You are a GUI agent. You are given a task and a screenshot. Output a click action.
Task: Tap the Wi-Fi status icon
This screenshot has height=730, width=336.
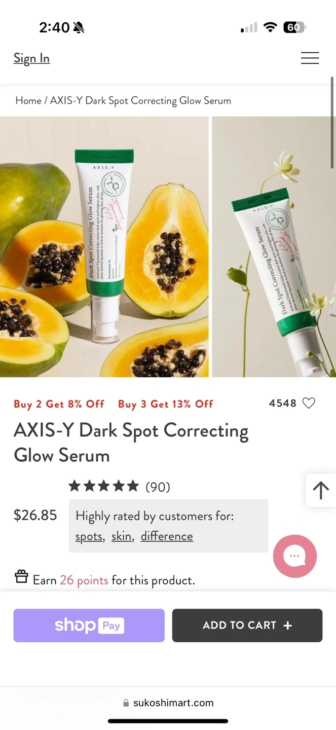(271, 27)
